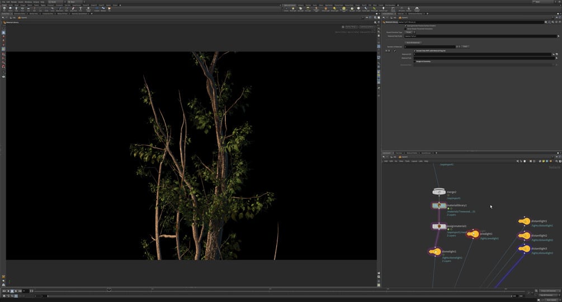Image resolution: width=562 pixels, height=302 pixels.
Task: Switch to the Performance Monitor tab
Action: (415, 13)
